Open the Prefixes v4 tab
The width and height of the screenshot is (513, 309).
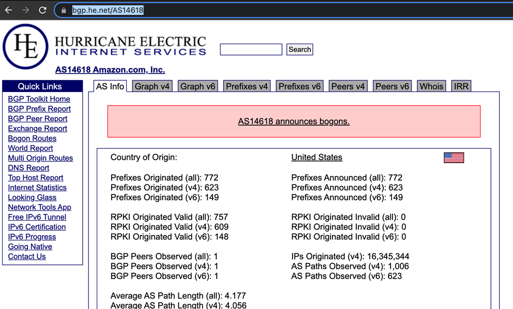[247, 86]
